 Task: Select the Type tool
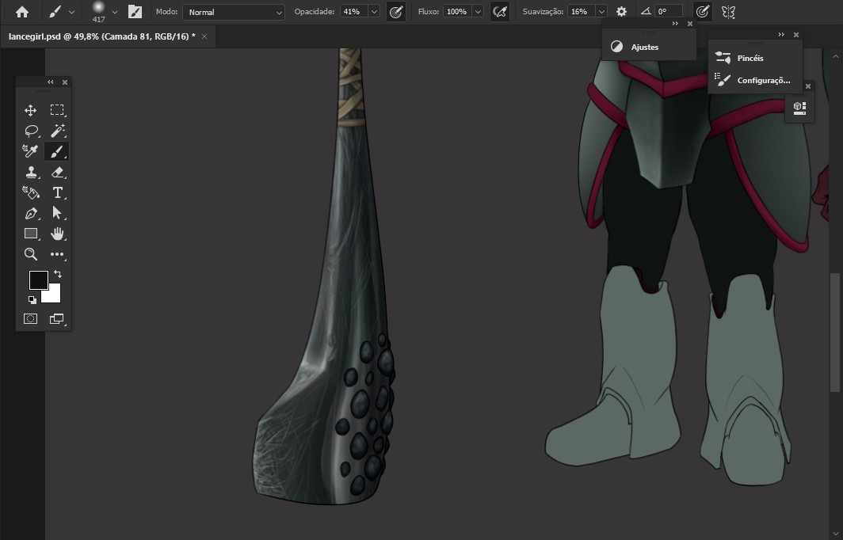pyautogui.click(x=56, y=192)
